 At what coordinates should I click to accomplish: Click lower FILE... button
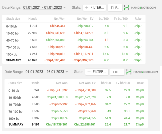(x=117, y=72)
